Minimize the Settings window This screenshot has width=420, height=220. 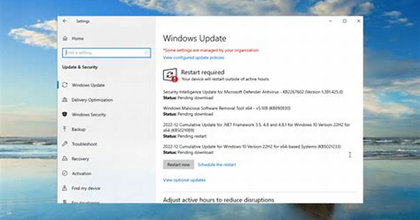[x=330, y=21]
